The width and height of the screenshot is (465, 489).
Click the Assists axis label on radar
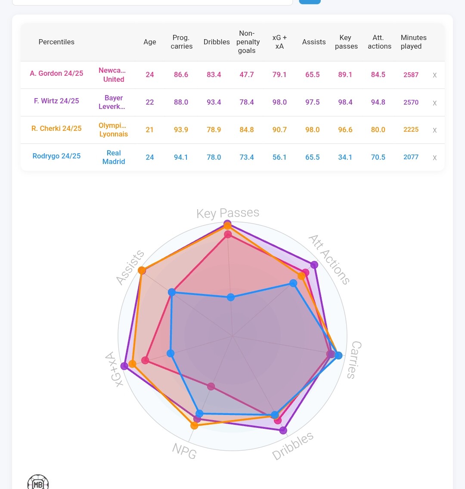(x=130, y=268)
